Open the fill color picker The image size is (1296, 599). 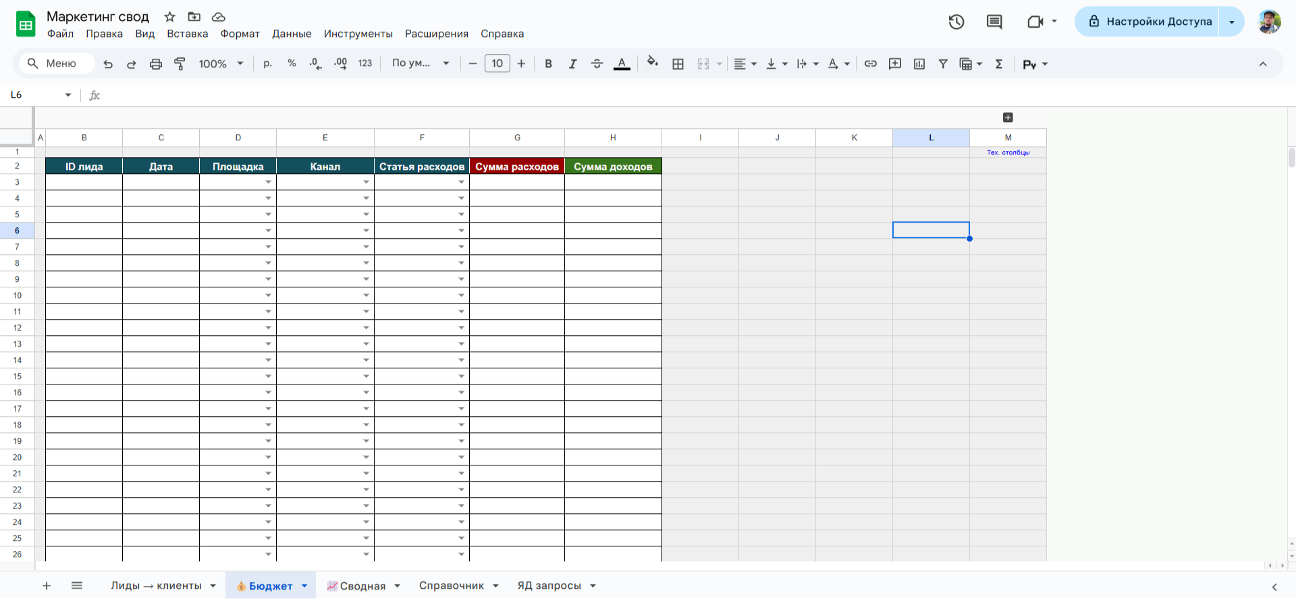tap(652, 63)
